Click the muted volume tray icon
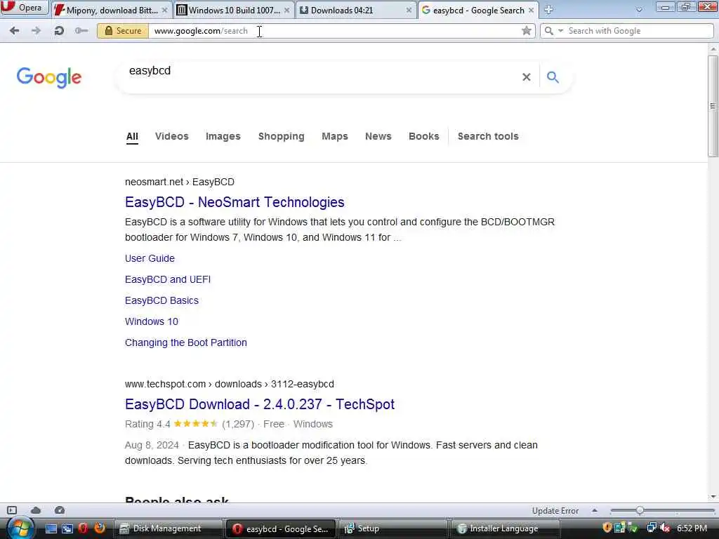Screen dimensions: 719x539 (664, 528)
